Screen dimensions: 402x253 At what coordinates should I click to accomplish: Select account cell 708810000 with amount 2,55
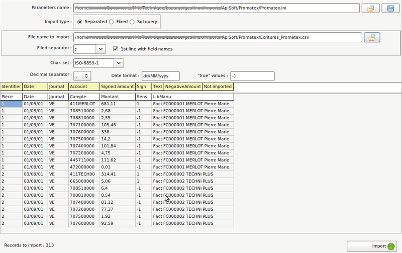tap(84, 118)
